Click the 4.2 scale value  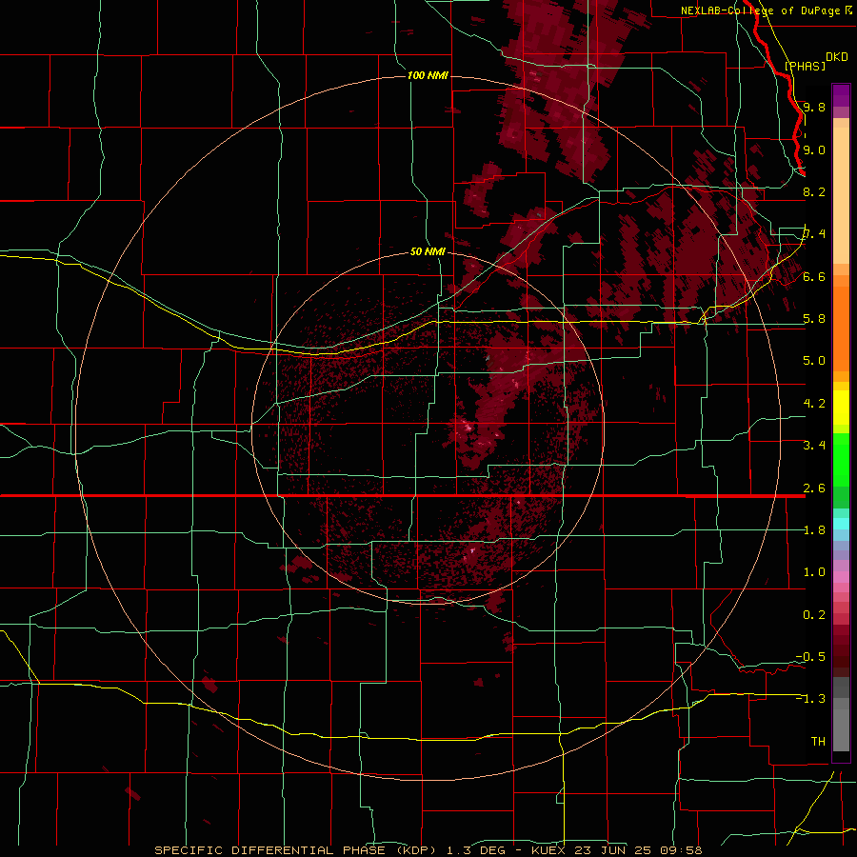tap(814, 404)
